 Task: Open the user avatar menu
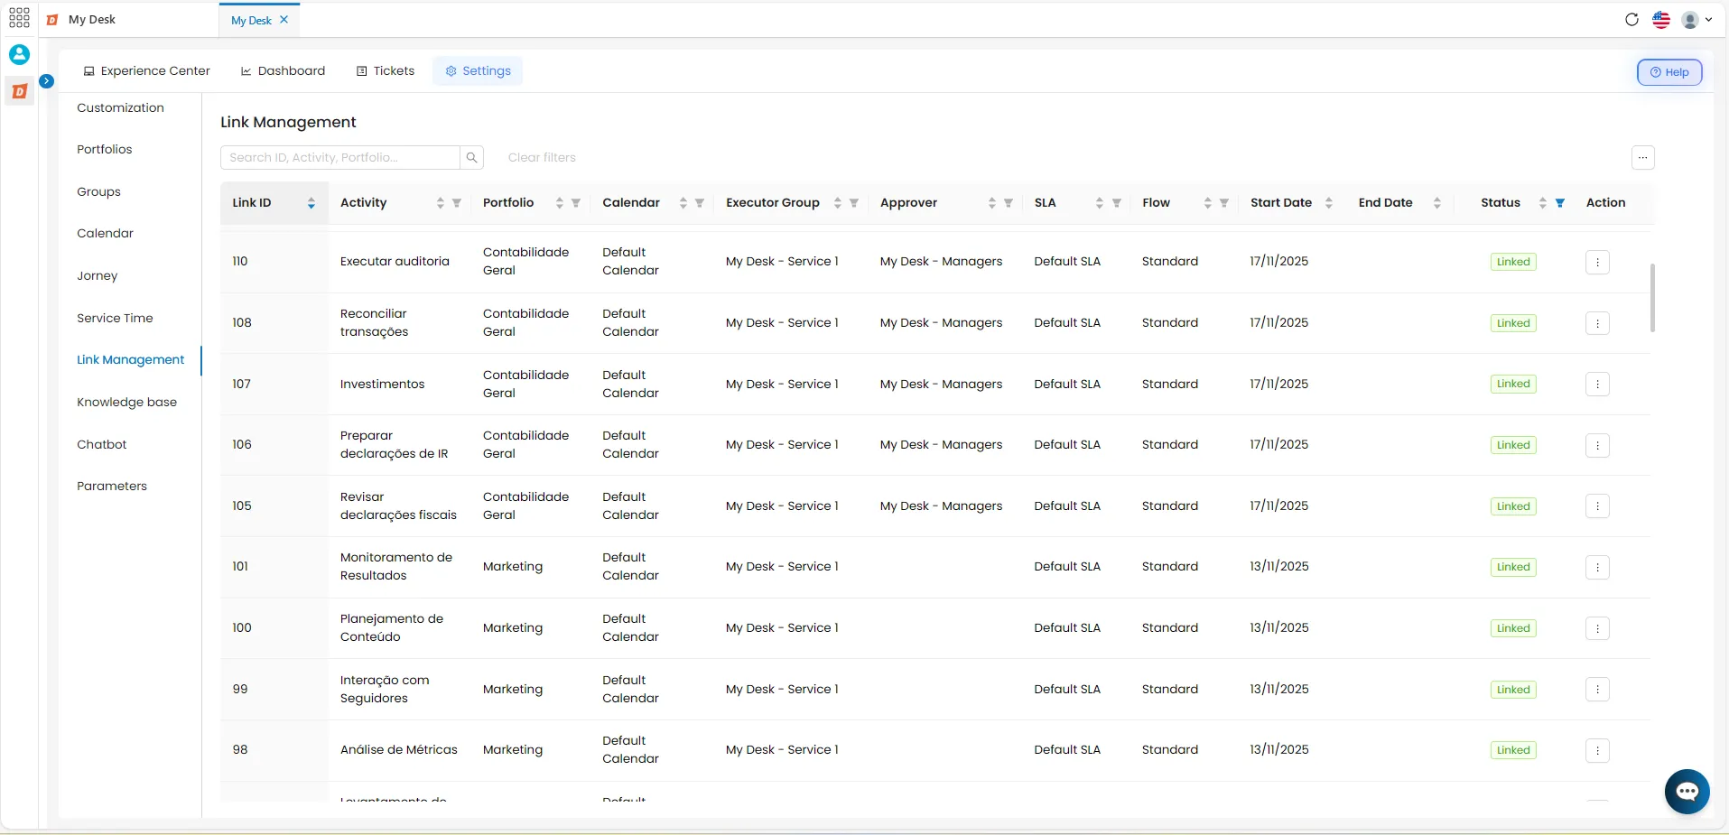tap(1696, 20)
